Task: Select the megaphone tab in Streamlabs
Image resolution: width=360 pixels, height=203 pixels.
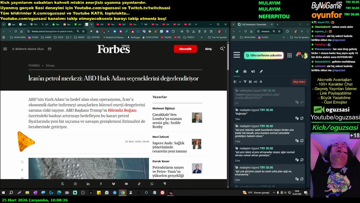Action: click(x=253, y=72)
